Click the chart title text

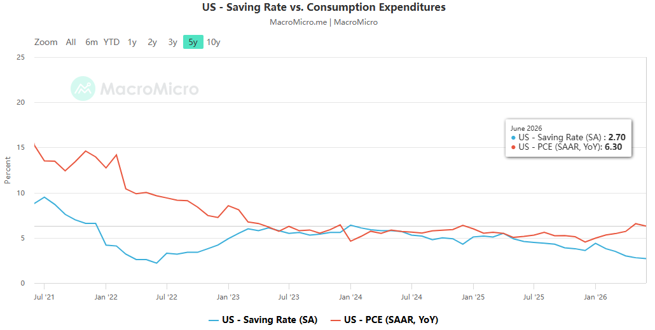324,7
